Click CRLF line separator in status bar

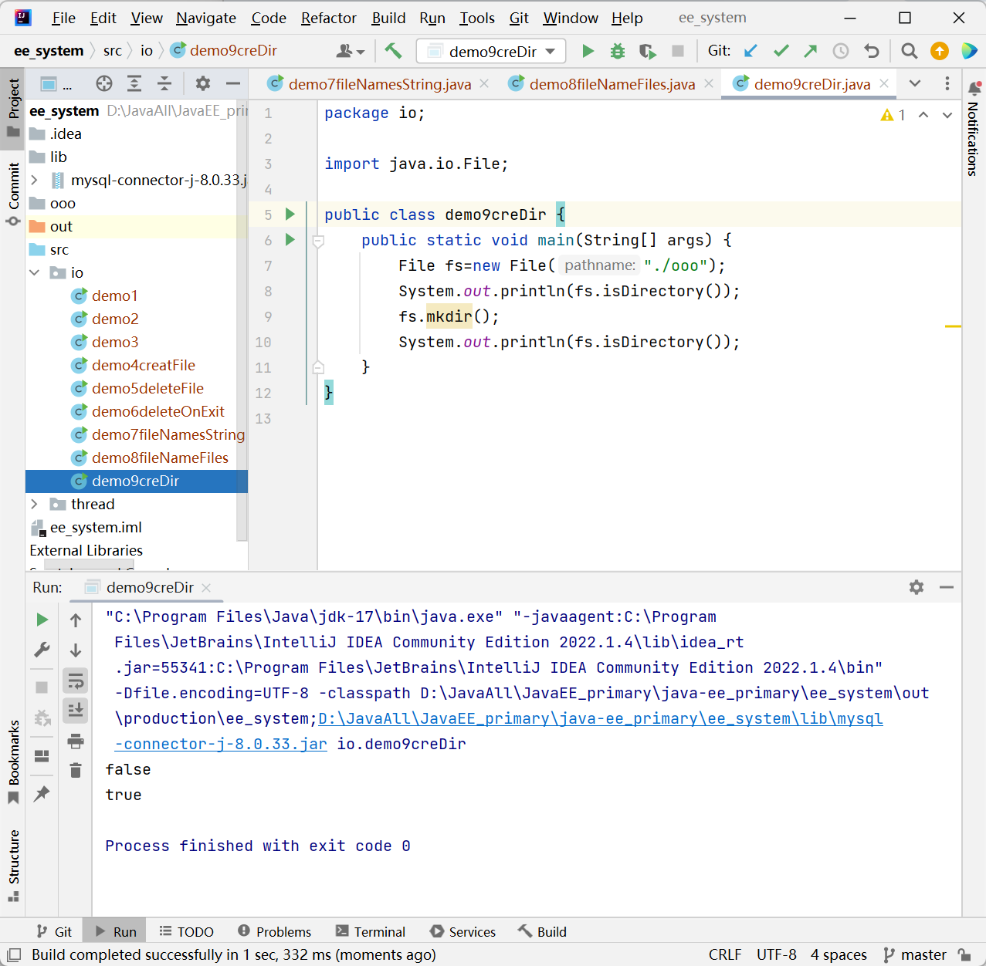coord(725,954)
